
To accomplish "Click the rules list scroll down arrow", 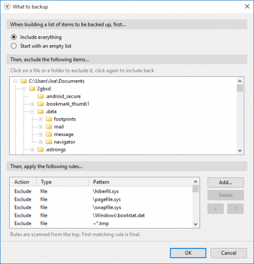I will (196, 224).
